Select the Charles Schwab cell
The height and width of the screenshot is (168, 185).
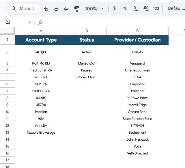click(x=137, y=70)
